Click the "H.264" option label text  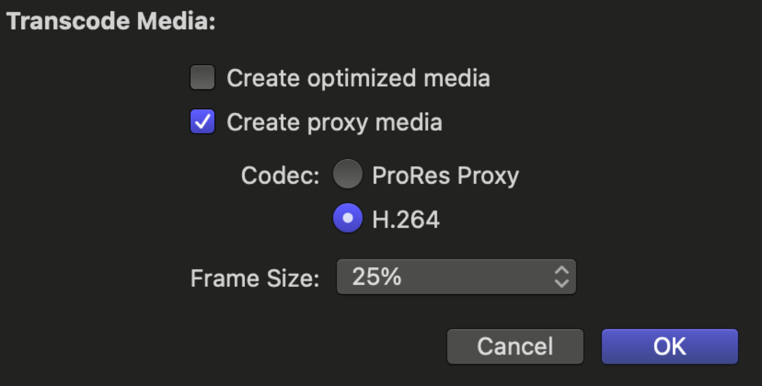406,220
